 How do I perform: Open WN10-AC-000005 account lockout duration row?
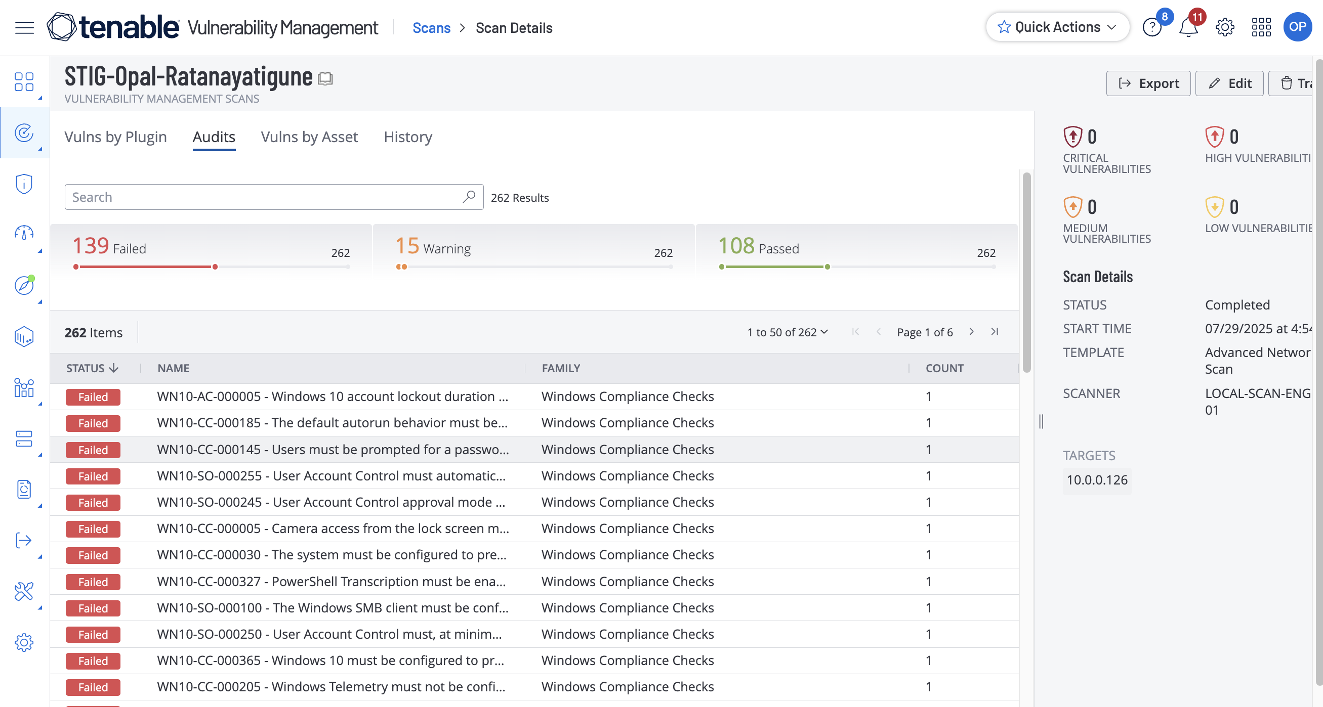pyautogui.click(x=534, y=396)
